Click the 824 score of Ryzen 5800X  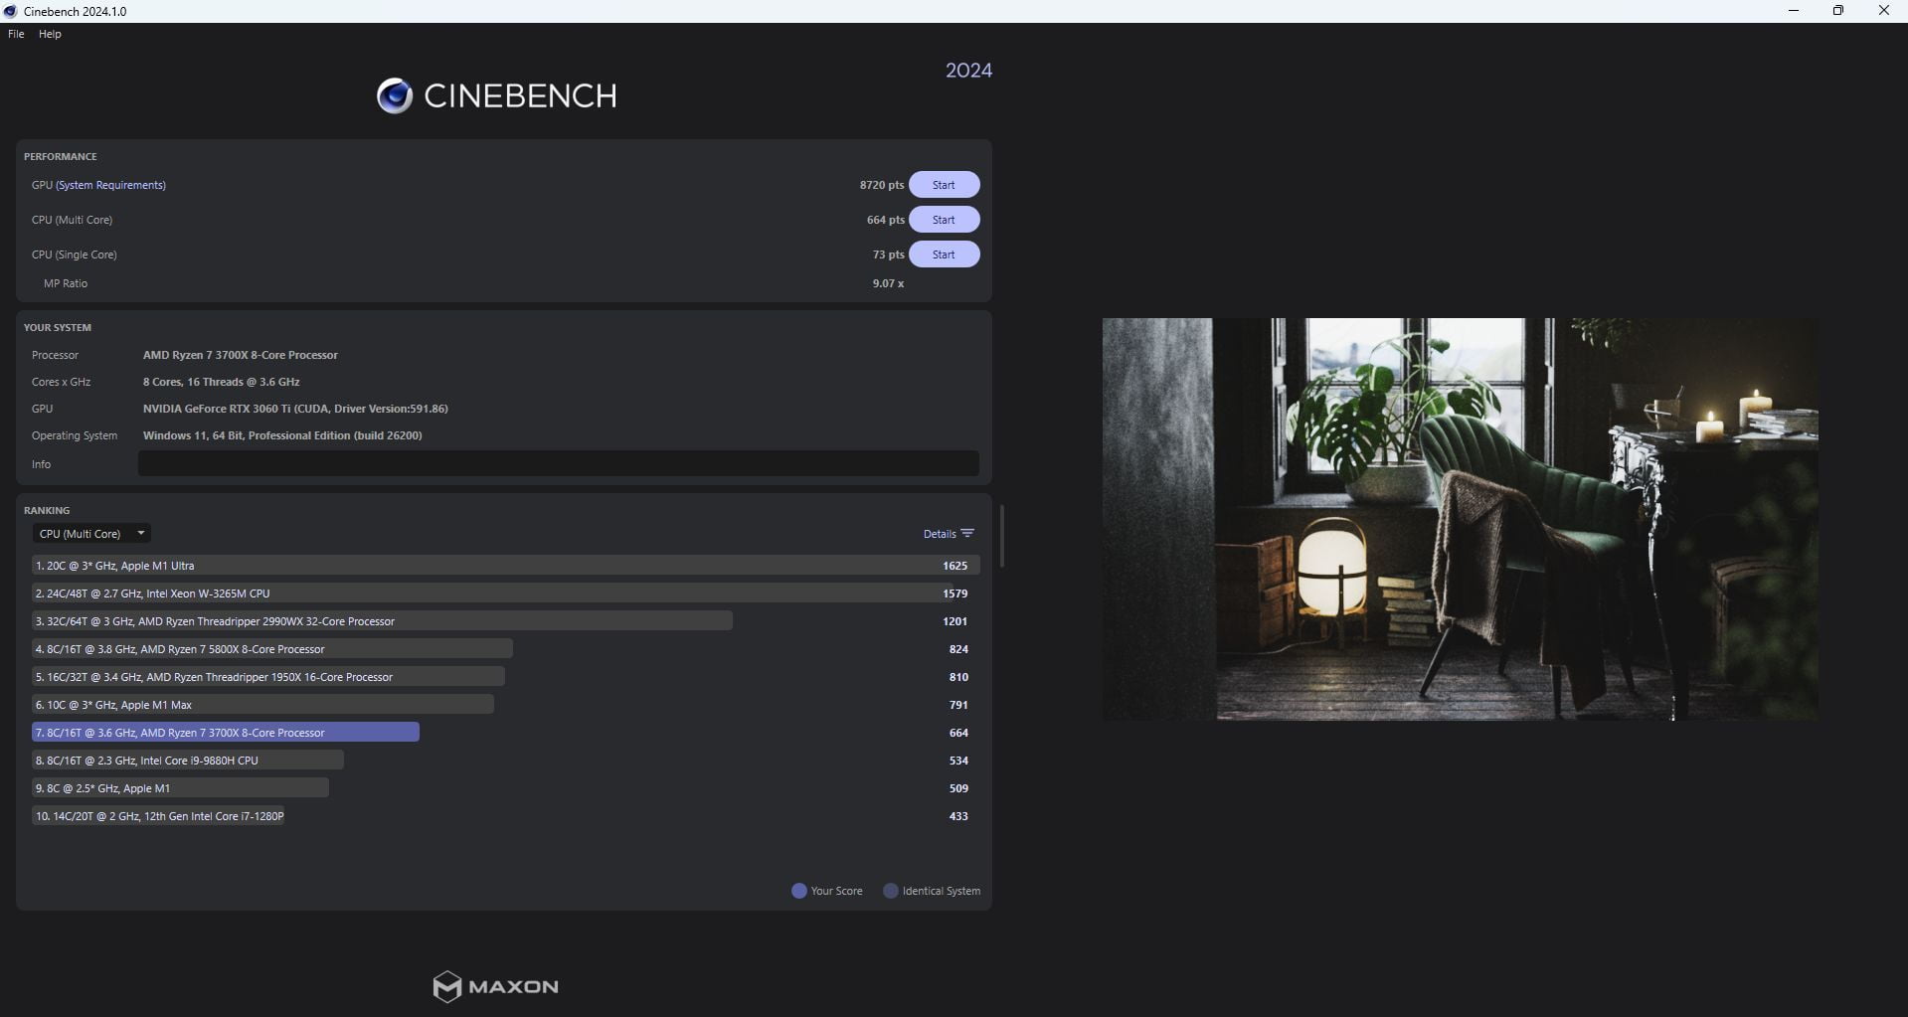(958, 649)
